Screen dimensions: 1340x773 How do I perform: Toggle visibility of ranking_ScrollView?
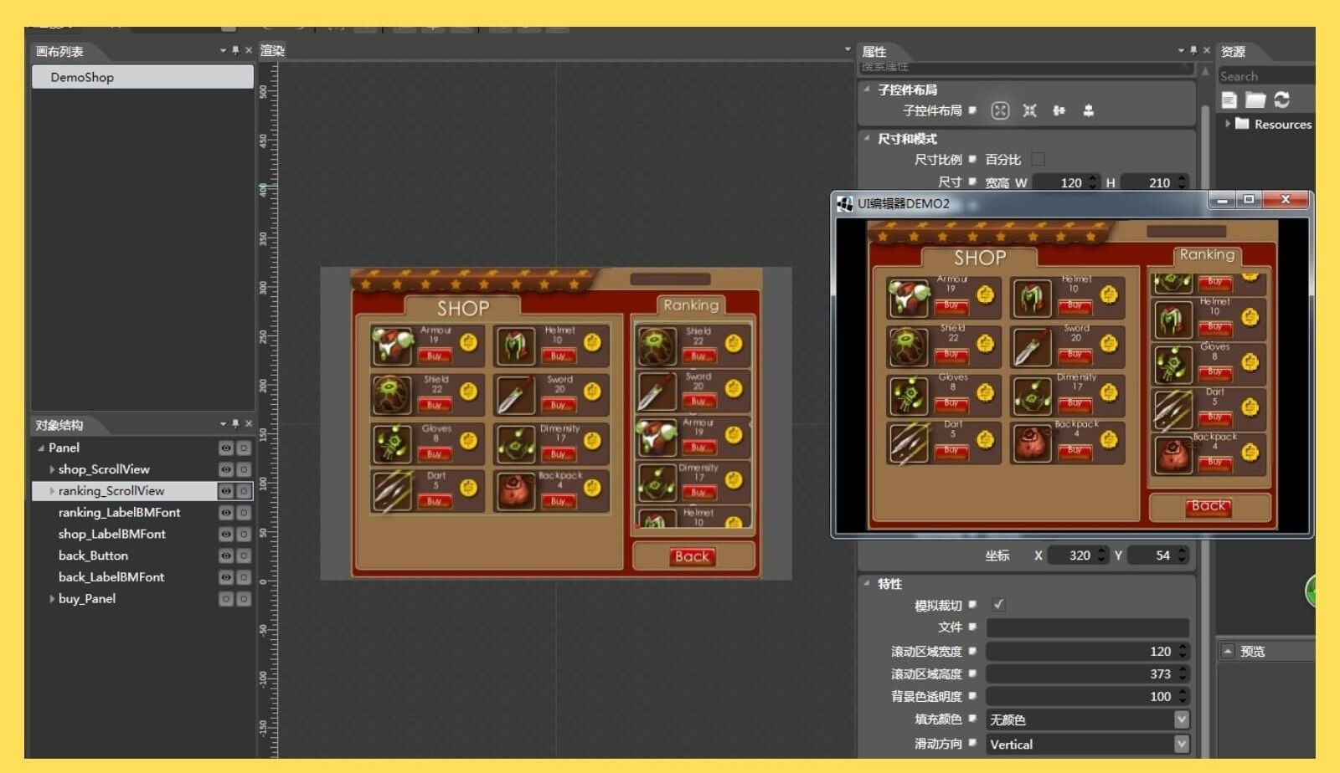click(225, 491)
